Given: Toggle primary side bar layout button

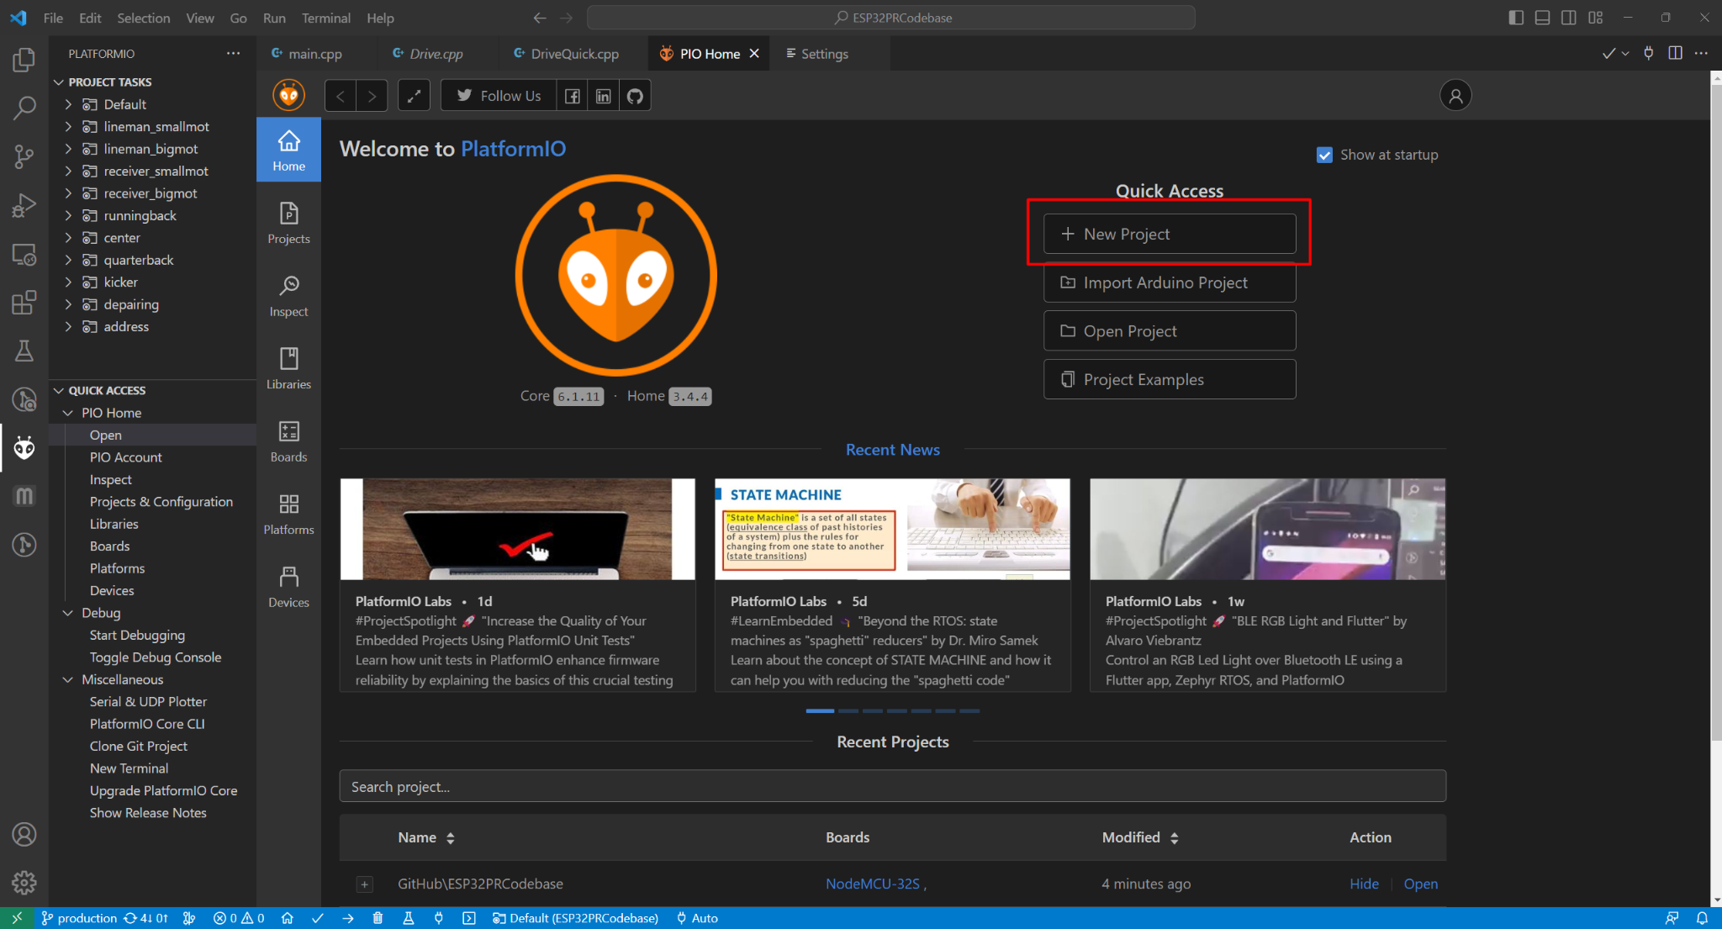Looking at the screenshot, I should [x=1516, y=18].
